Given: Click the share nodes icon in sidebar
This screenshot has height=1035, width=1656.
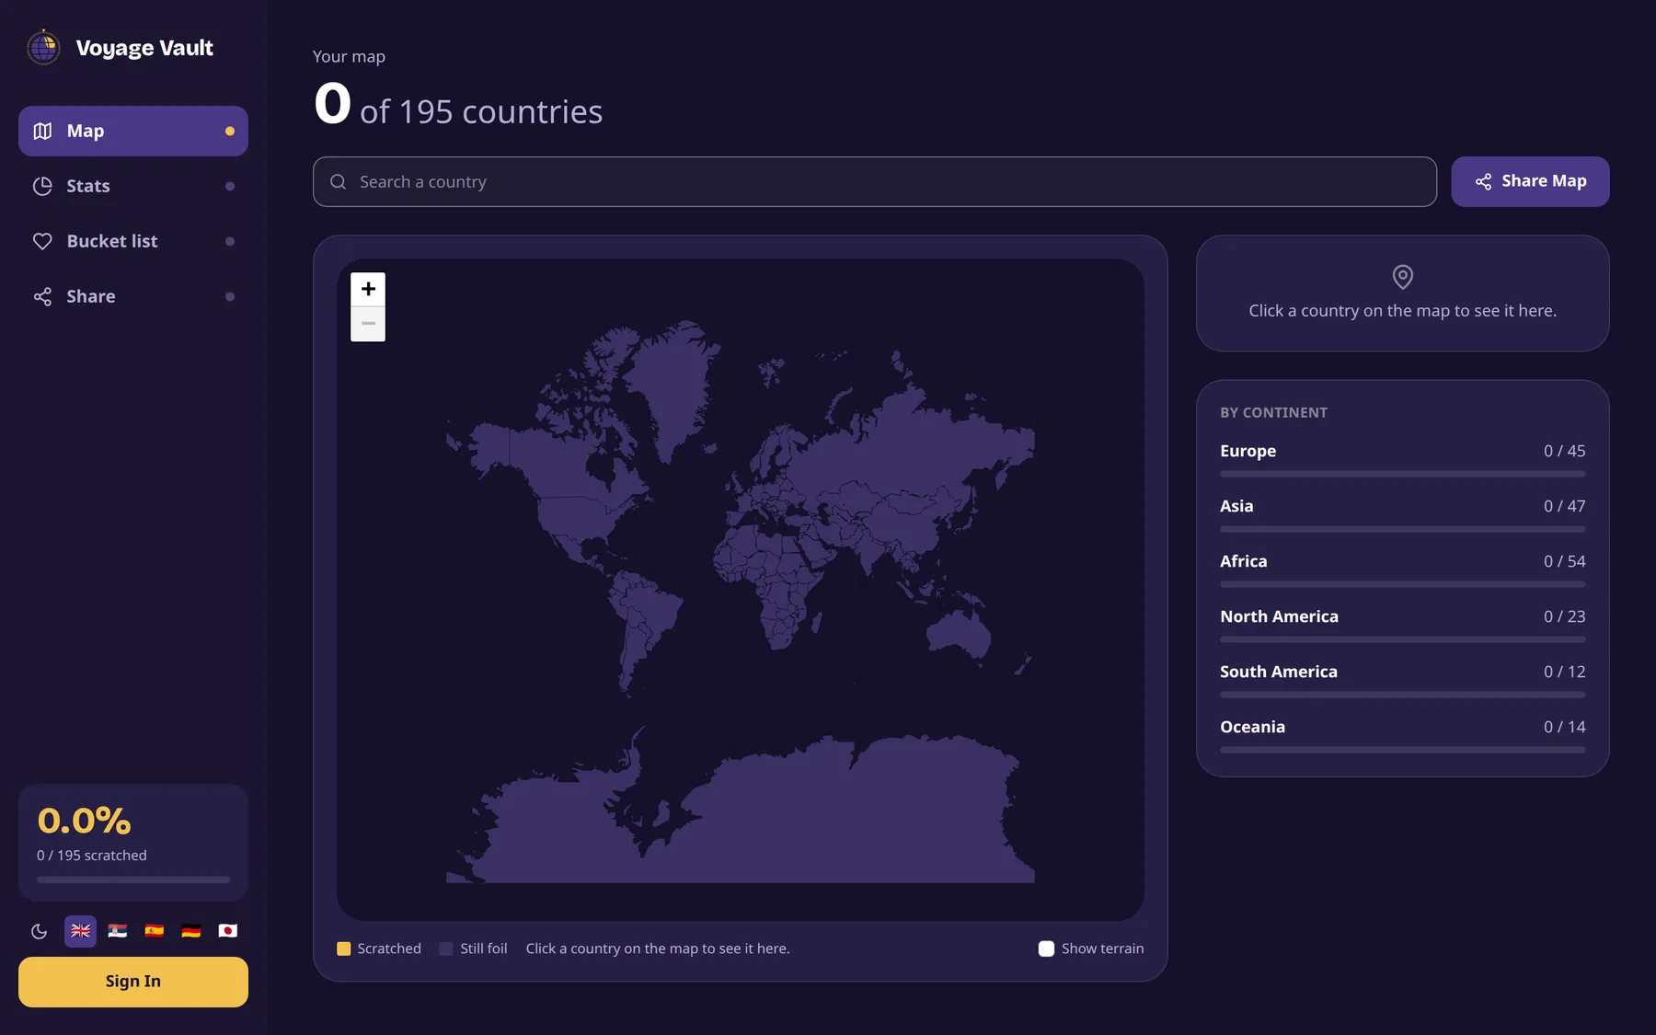Looking at the screenshot, I should click(42, 296).
